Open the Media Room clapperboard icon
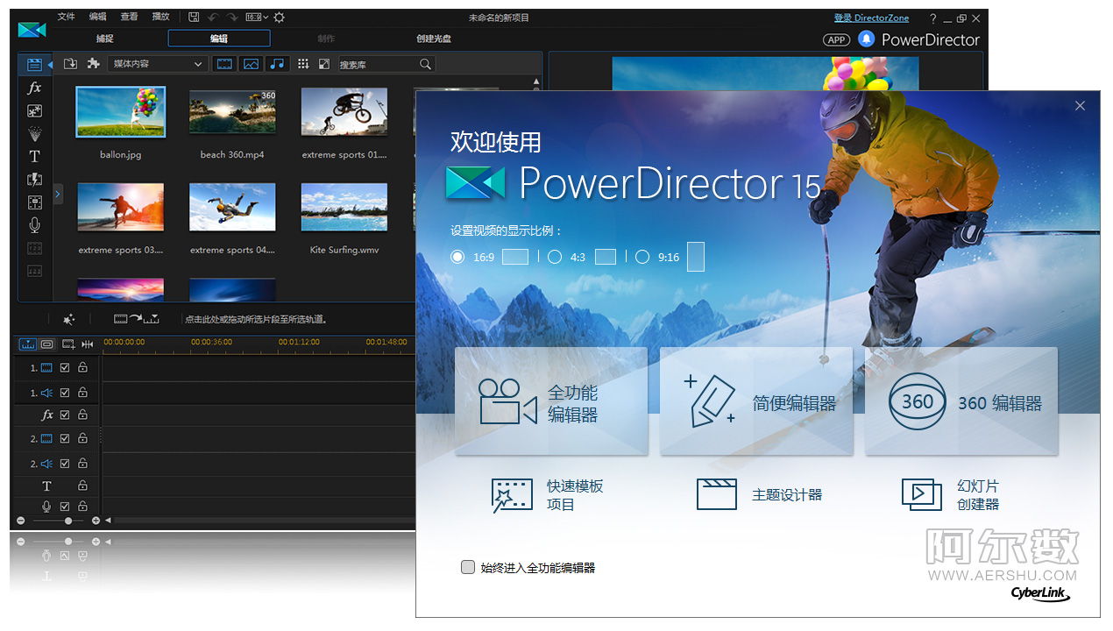Screen dimensions: 1113x631 tap(34, 65)
